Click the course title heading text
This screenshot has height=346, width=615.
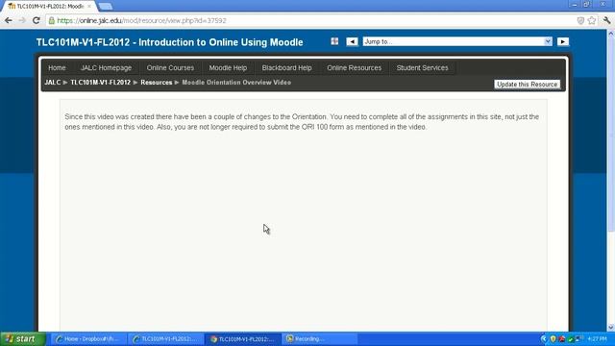point(169,42)
